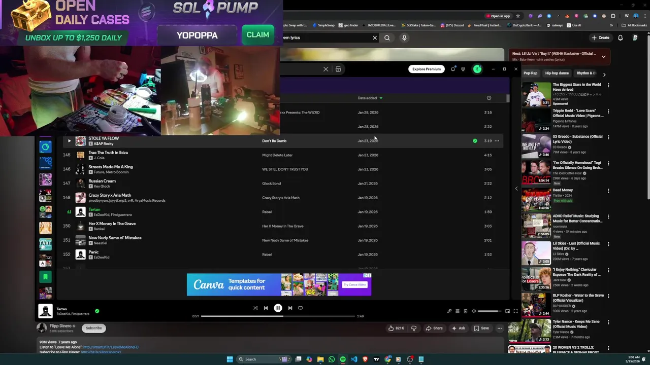
Task: Open menu for Trippie Redd Love Scars video
Action: [x=608, y=112]
